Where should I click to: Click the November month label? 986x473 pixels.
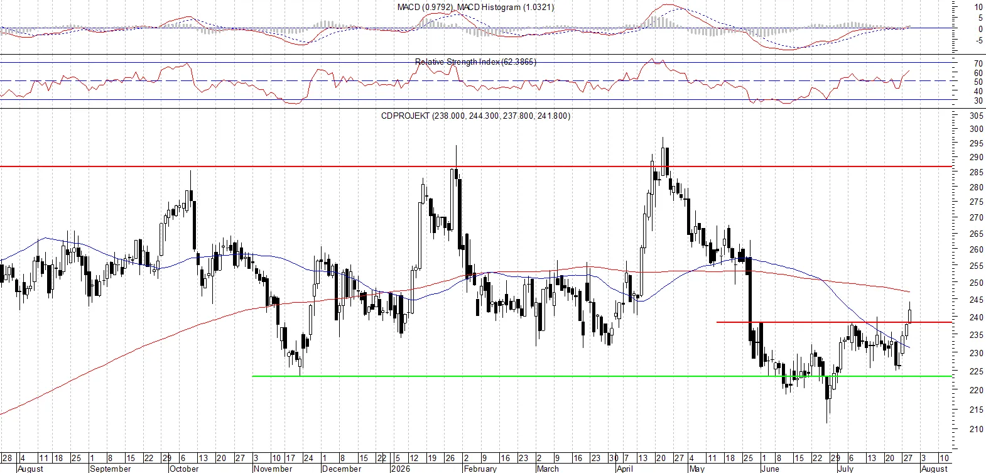click(273, 469)
